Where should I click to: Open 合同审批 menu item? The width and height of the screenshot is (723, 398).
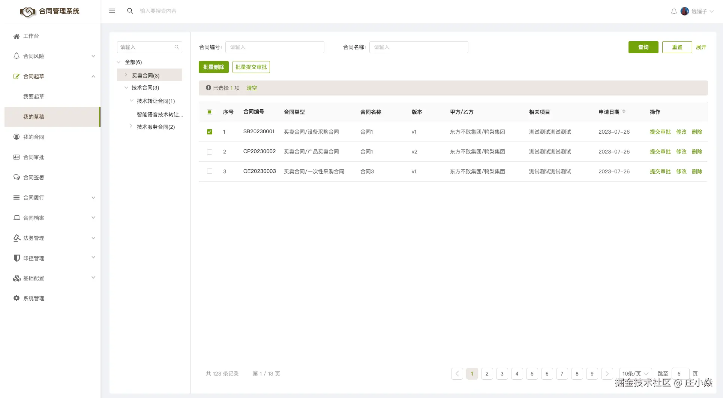(34, 157)
